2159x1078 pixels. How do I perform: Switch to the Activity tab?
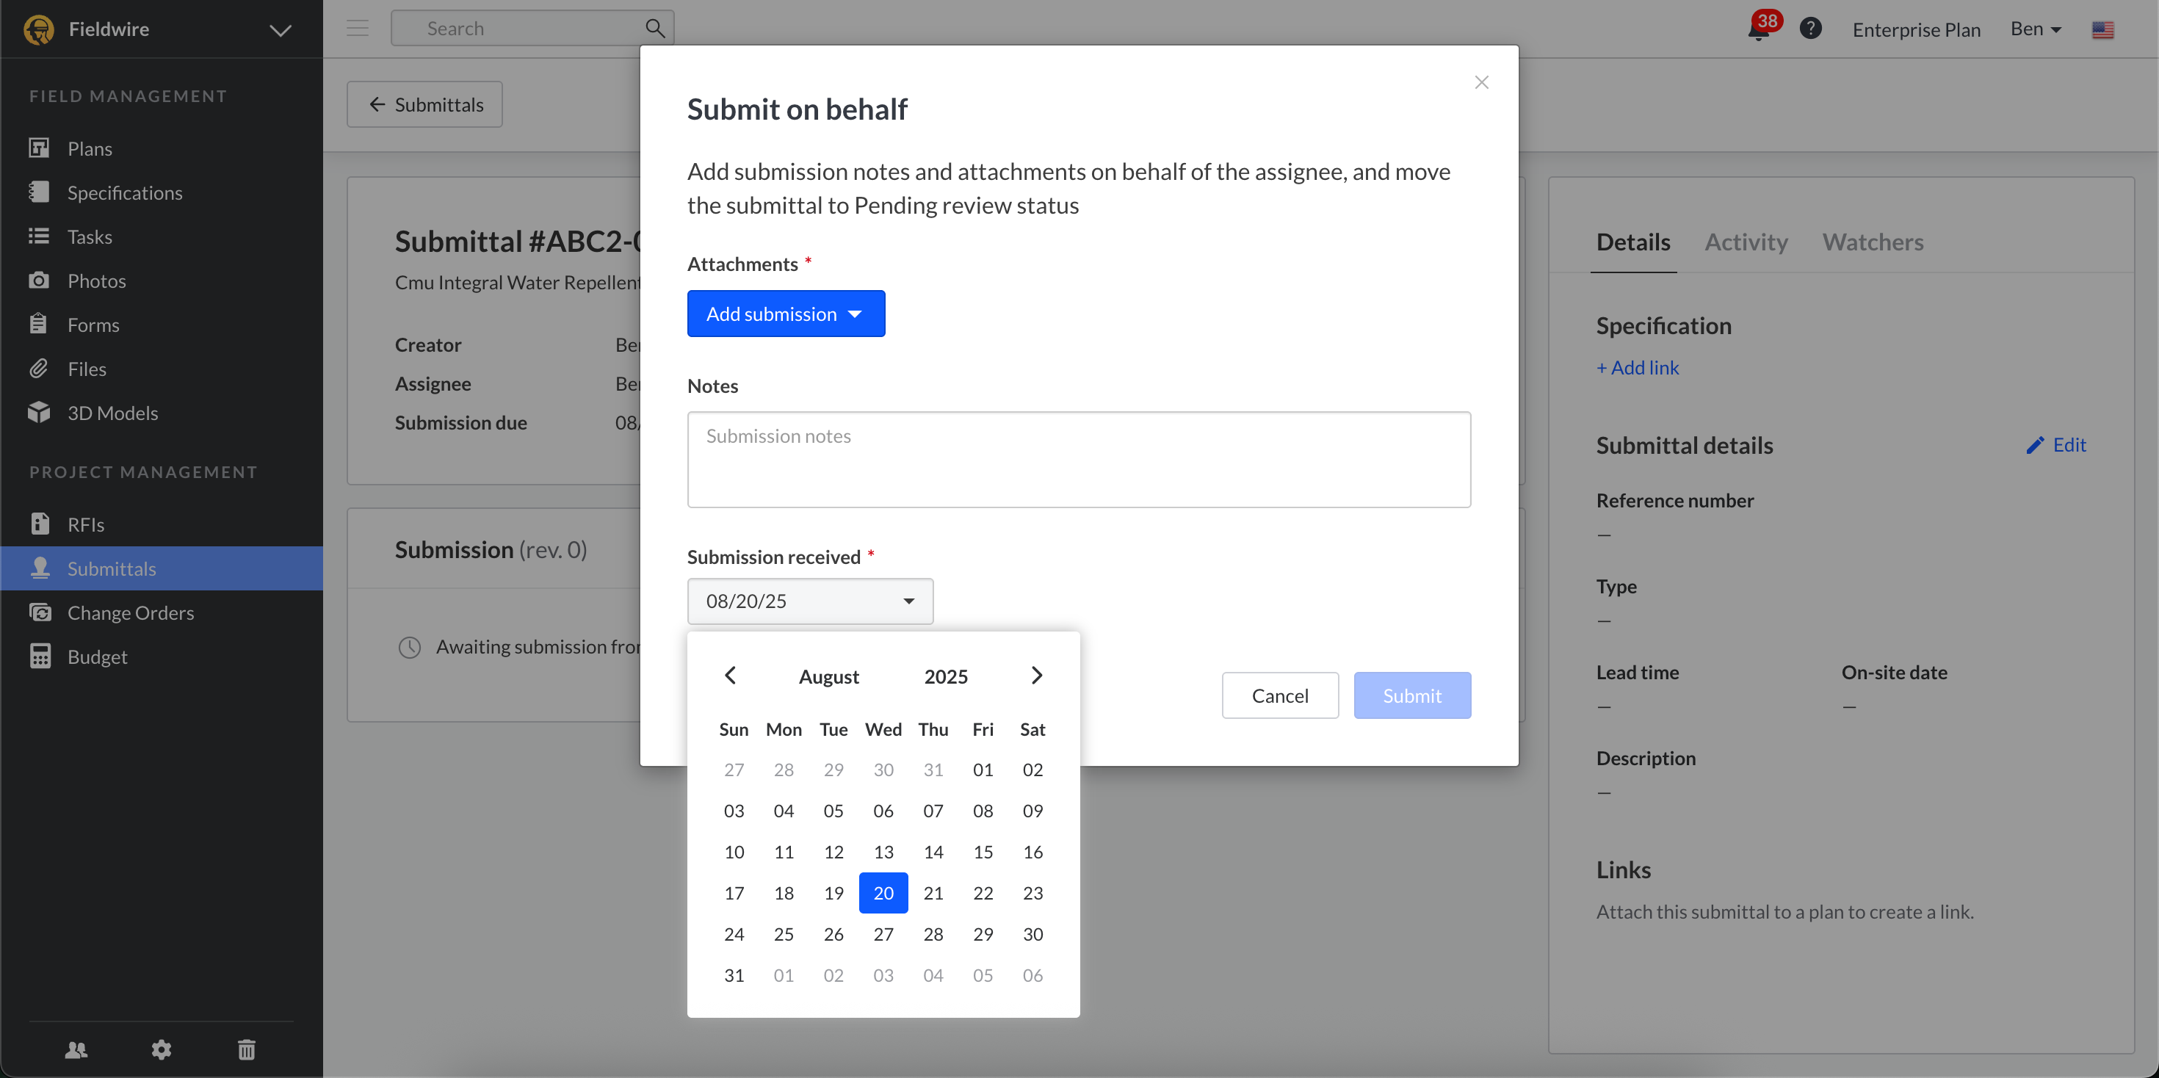click(1746, 242)
